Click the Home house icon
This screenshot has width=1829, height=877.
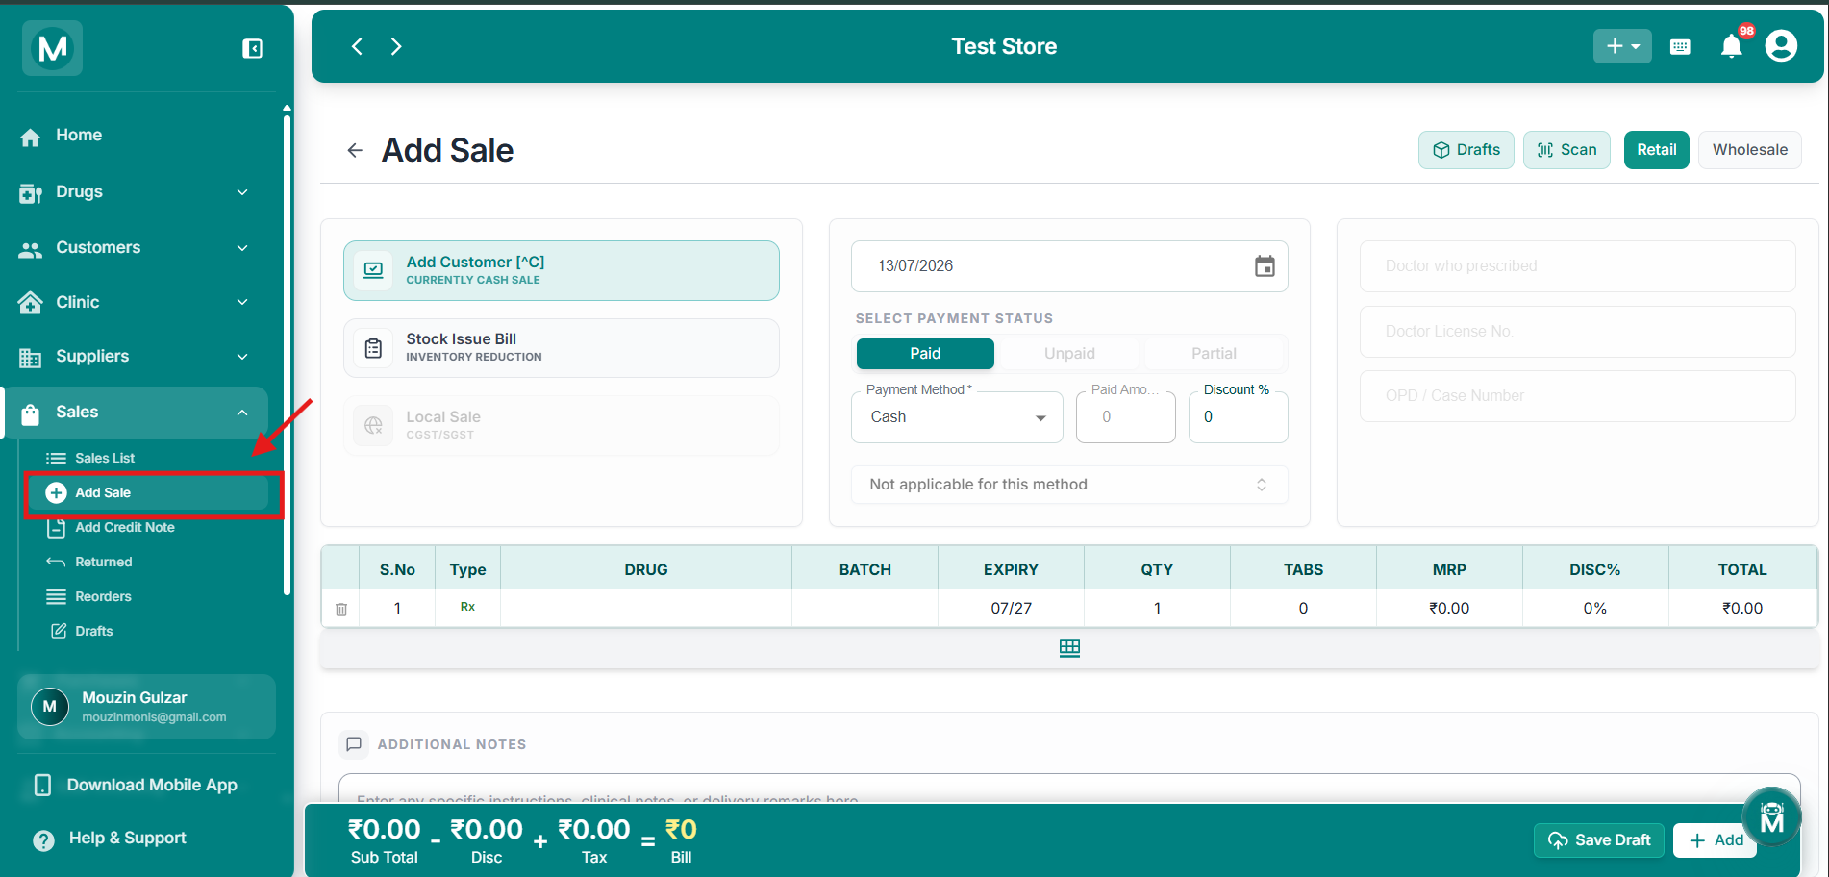pos(31,137)
